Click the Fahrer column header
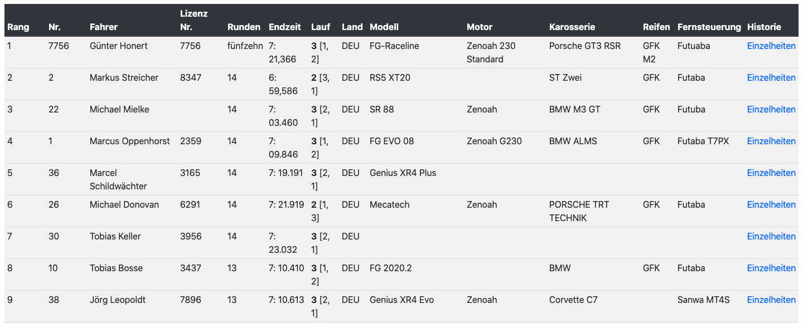 104,27
